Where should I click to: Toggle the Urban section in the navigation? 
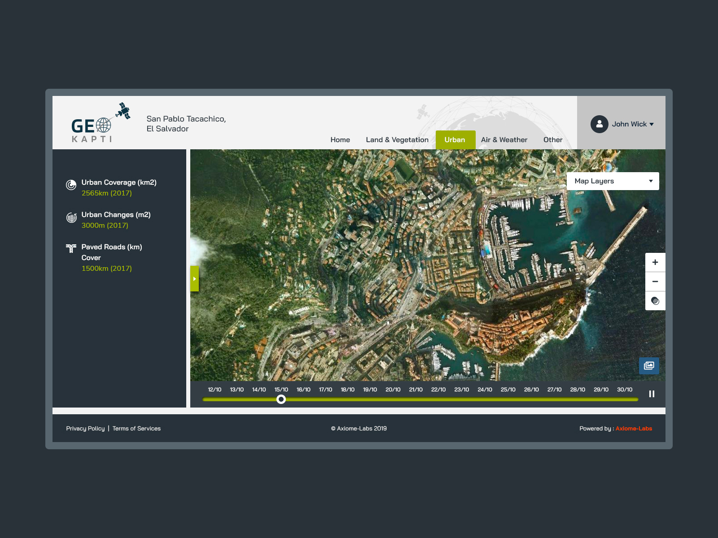pos(455,139)
